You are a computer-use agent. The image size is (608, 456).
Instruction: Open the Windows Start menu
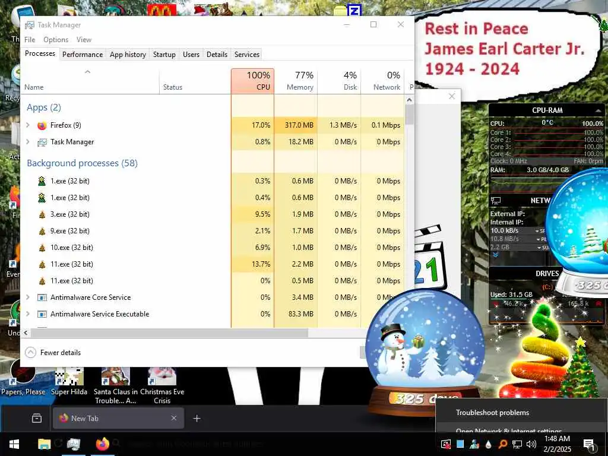pos(14,444)
